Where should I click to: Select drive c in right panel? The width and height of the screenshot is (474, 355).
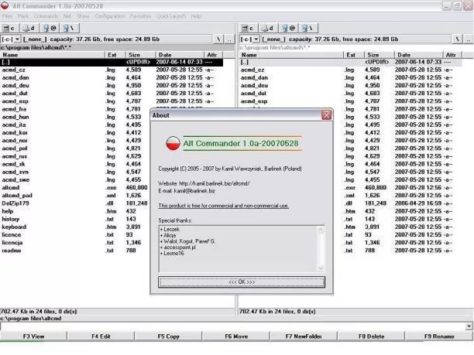coord(249,28)
